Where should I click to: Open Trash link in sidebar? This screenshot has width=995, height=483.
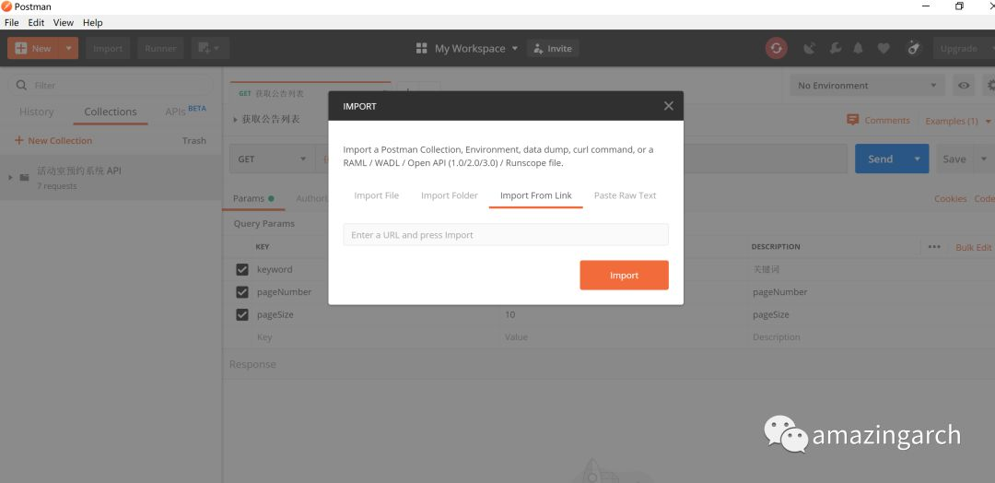pos(194,140)
